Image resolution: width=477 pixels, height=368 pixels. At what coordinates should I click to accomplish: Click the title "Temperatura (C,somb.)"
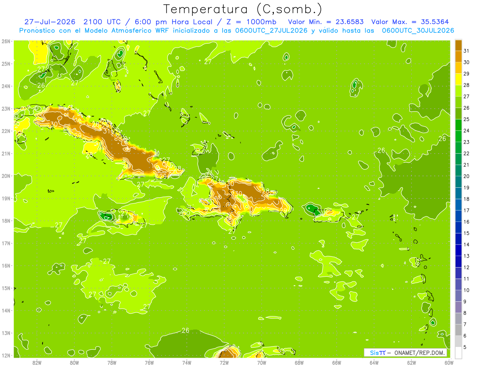tap(242, 9)
